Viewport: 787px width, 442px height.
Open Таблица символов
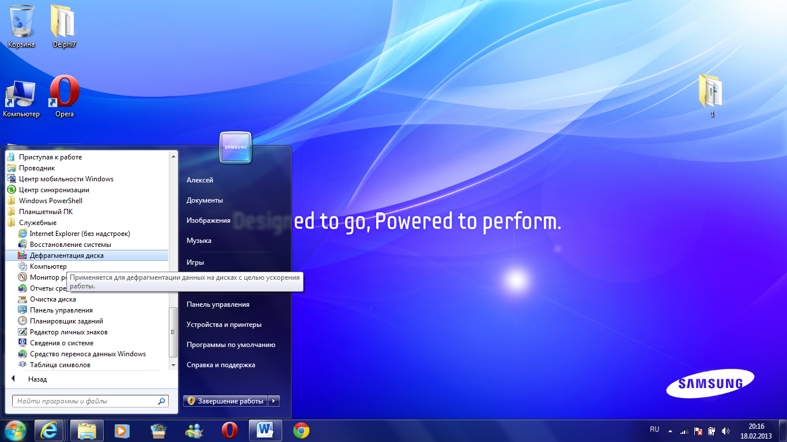coord(86,365)
